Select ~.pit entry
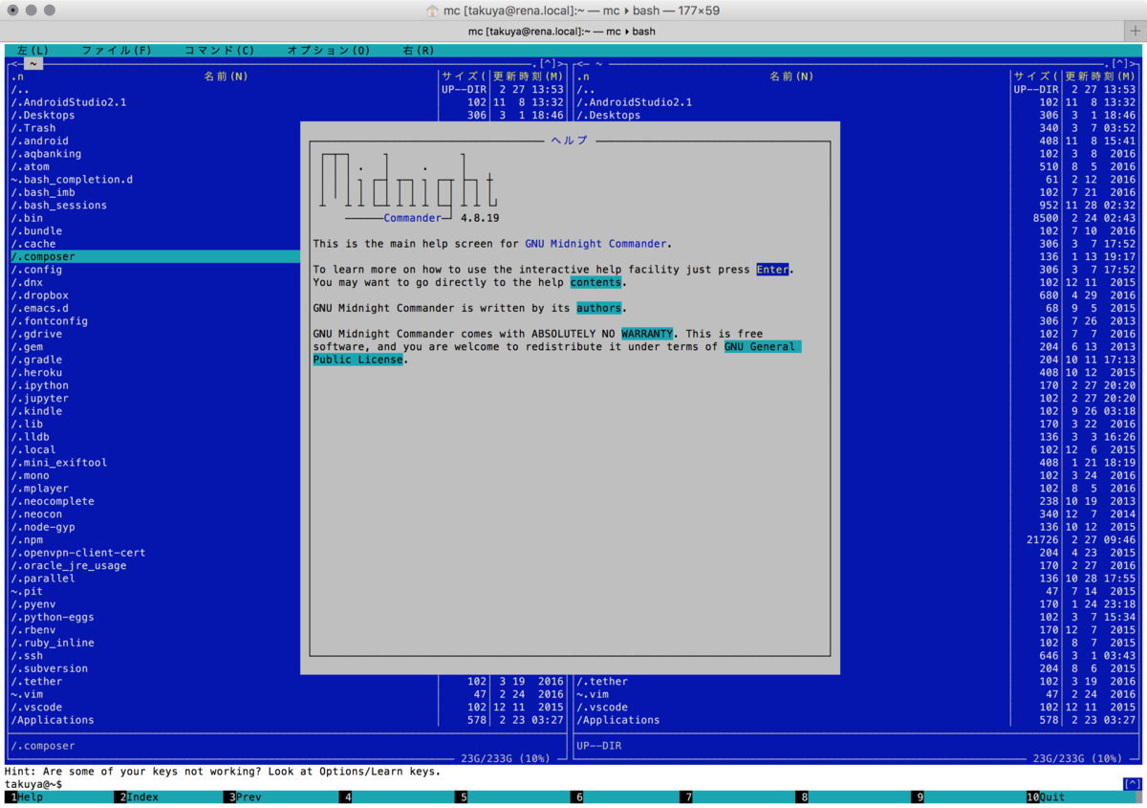The width and height of the screenshot is (1147, 808). [27, 592]
